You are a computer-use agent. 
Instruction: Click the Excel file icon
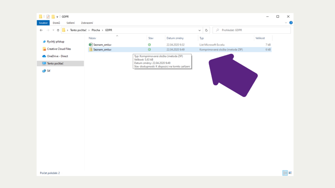[x=90, y=45]
